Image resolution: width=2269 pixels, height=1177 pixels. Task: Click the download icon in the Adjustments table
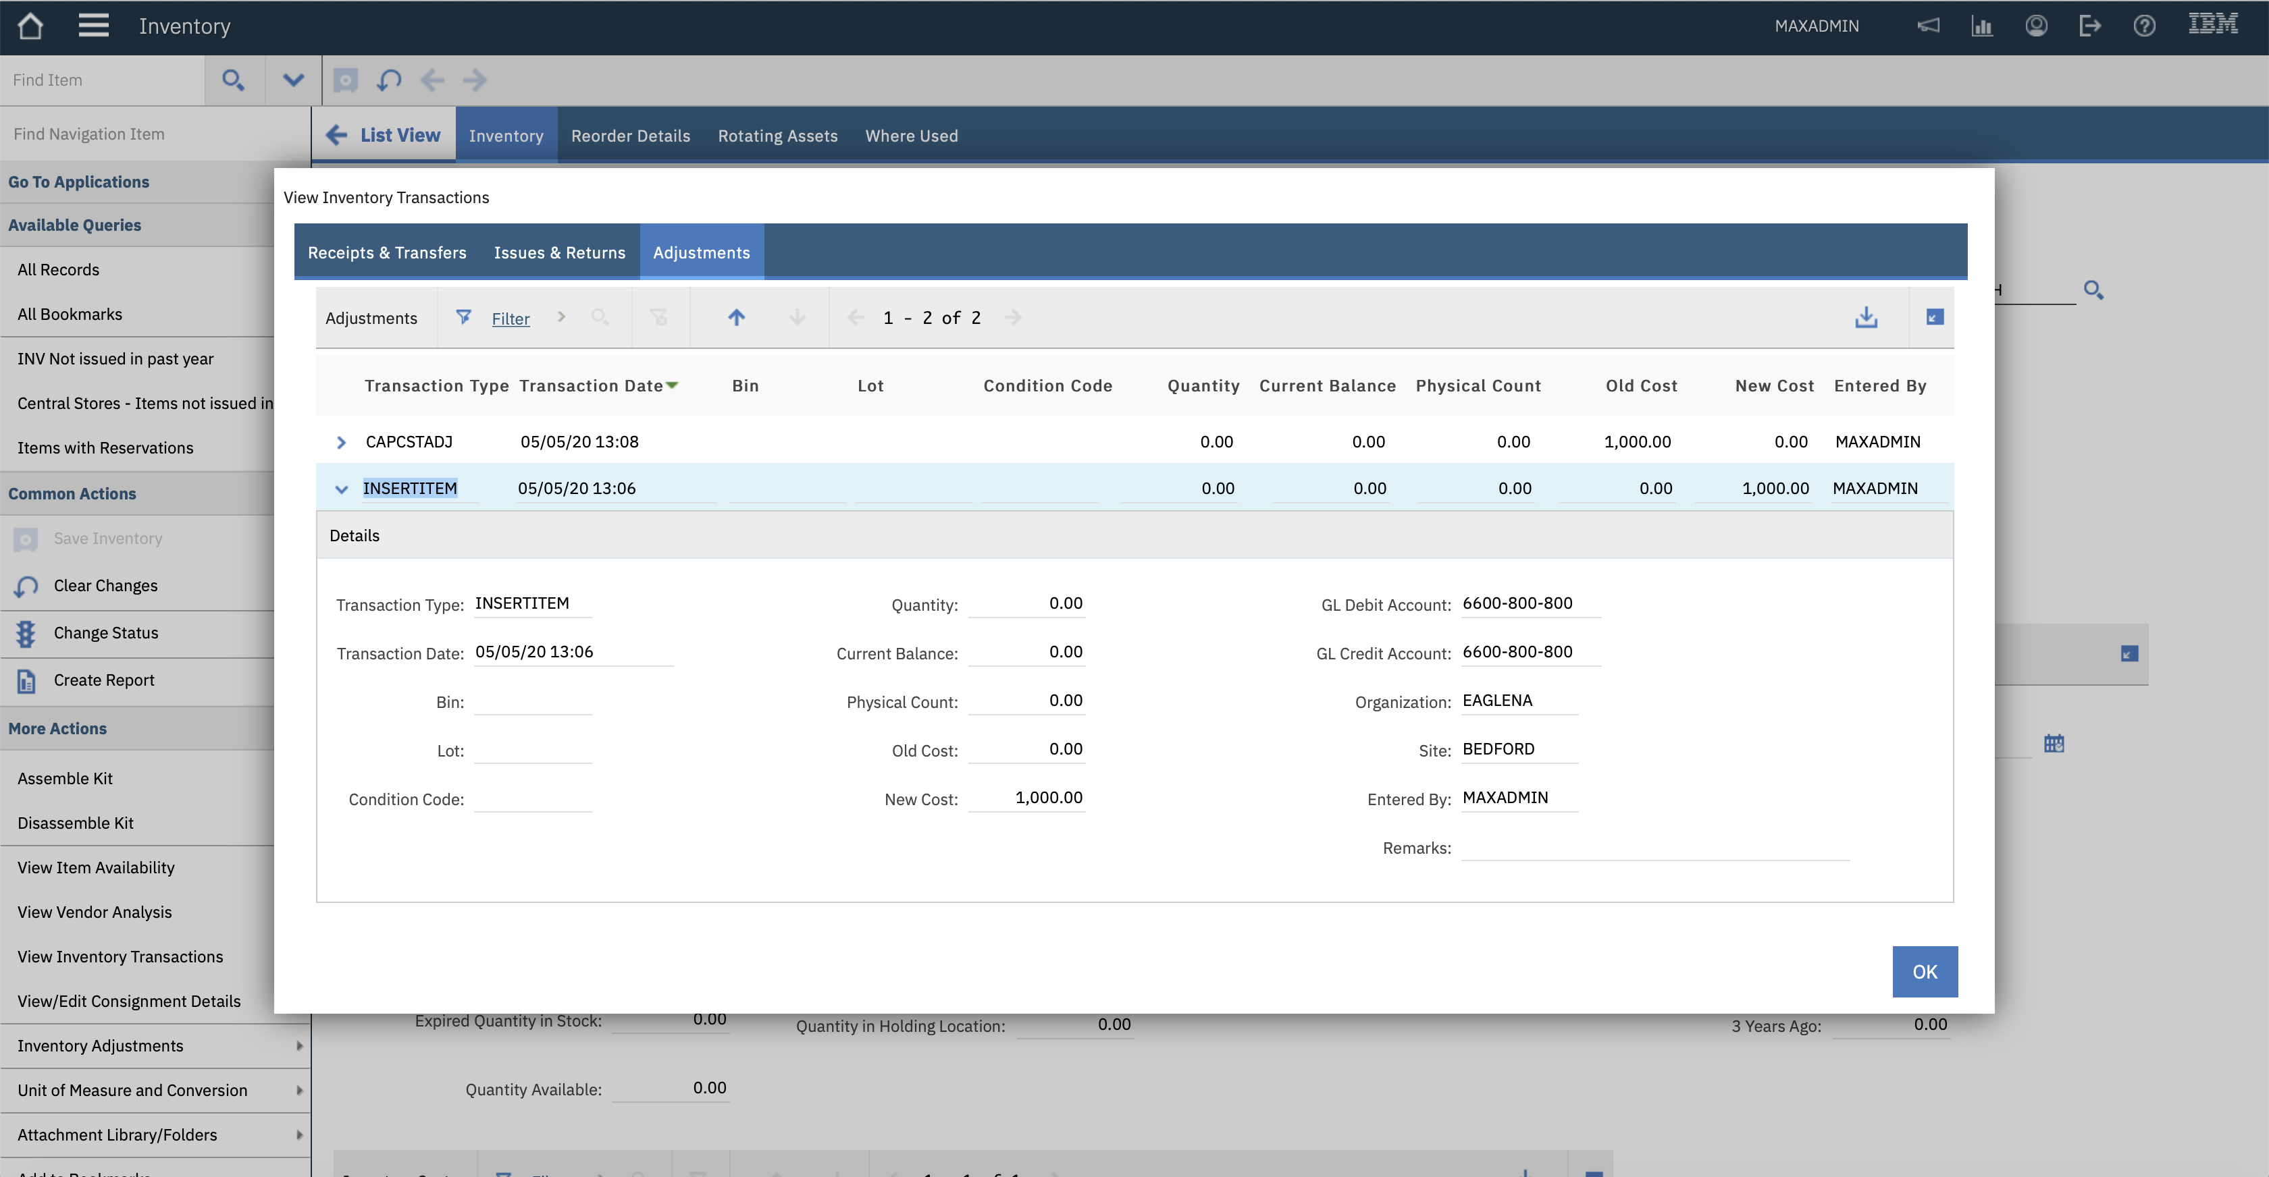pos(1866,317)
